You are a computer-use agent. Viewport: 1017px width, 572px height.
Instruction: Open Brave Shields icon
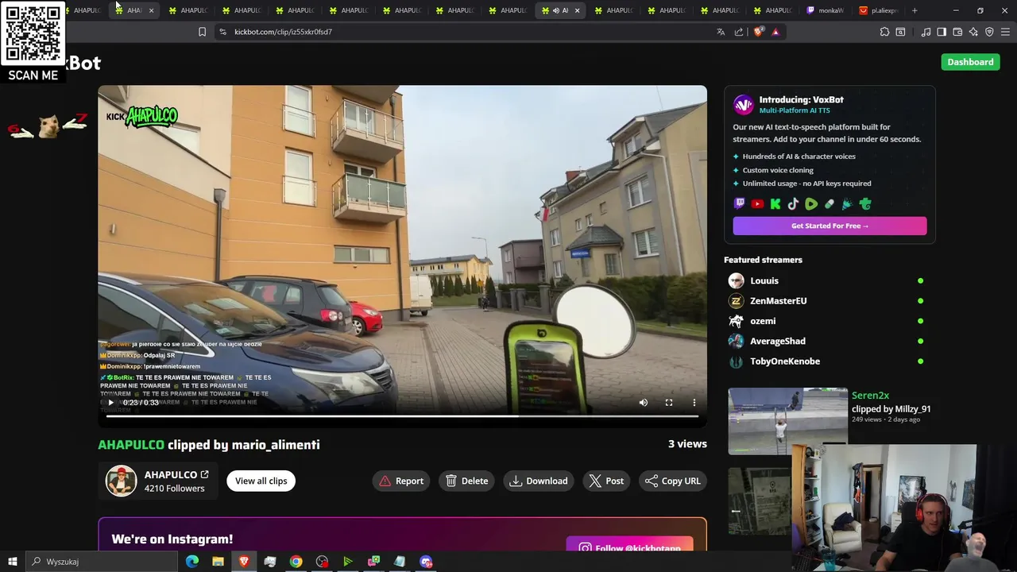758,32
